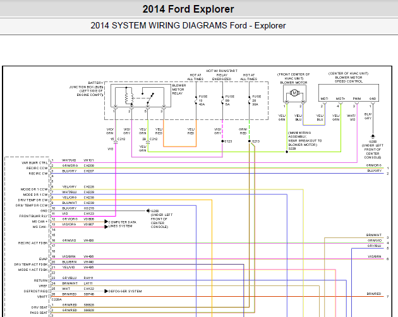Click the 'VH101' circuit code

(89, 160)
